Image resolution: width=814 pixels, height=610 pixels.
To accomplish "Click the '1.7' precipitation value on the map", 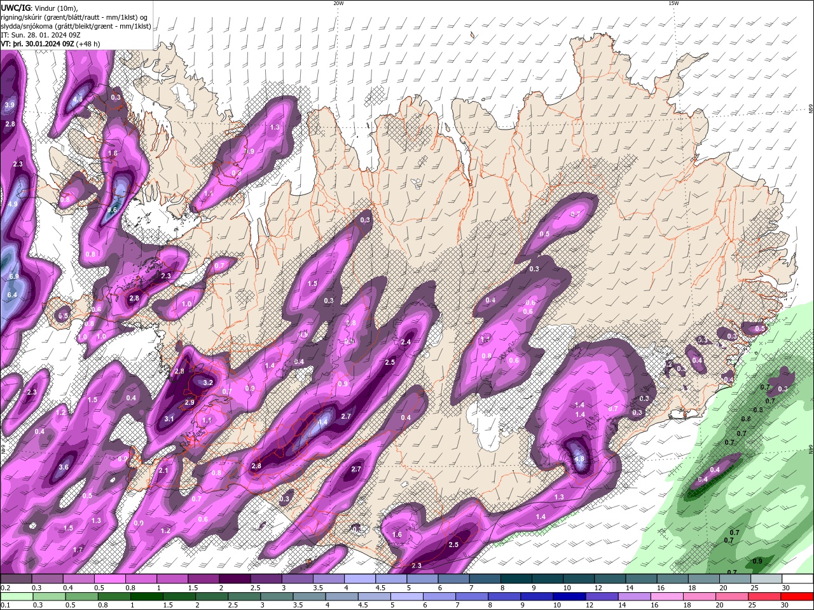I will pyautogui.click(x=78, y=550).
